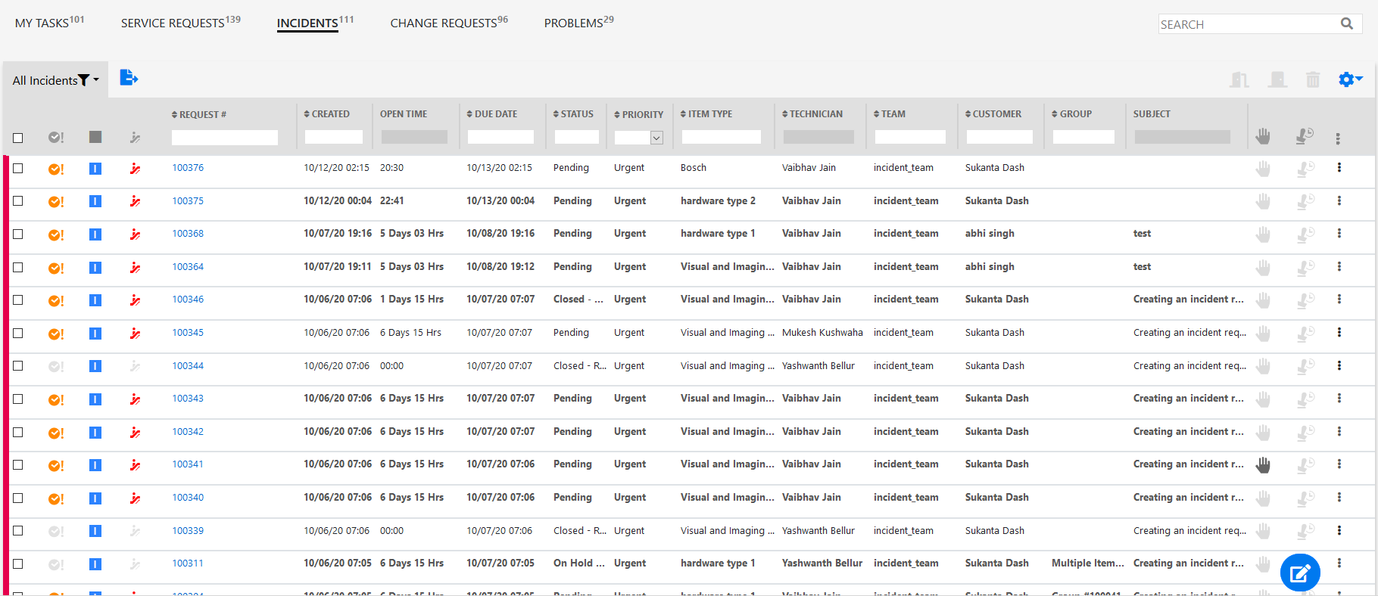Viewport: 1378px width, 596px height.
Task: Open three-dot menu for request 100364
Action: coord(1339,267)
